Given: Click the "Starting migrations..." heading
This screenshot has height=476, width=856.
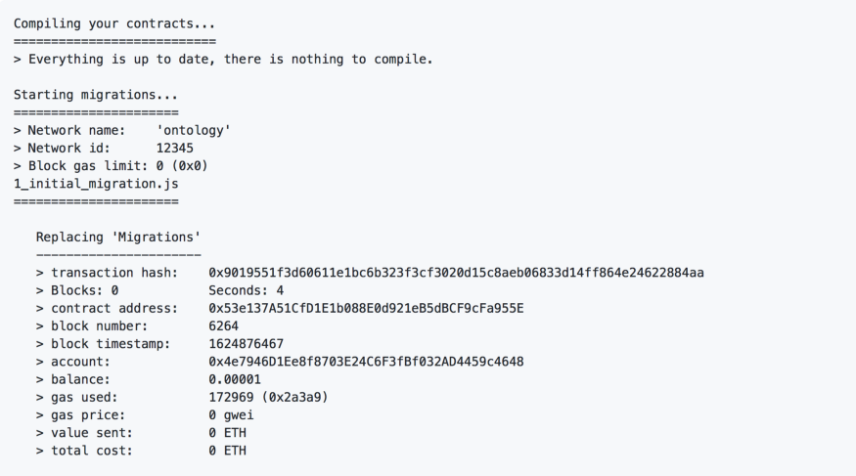Looking at the screenshot, I should pos(96,95).
